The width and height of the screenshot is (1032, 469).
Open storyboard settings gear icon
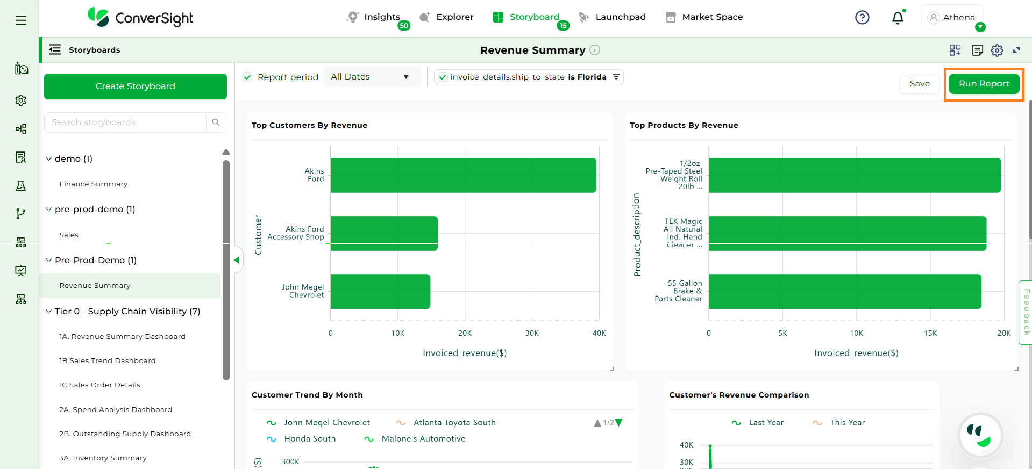point(997,50)
